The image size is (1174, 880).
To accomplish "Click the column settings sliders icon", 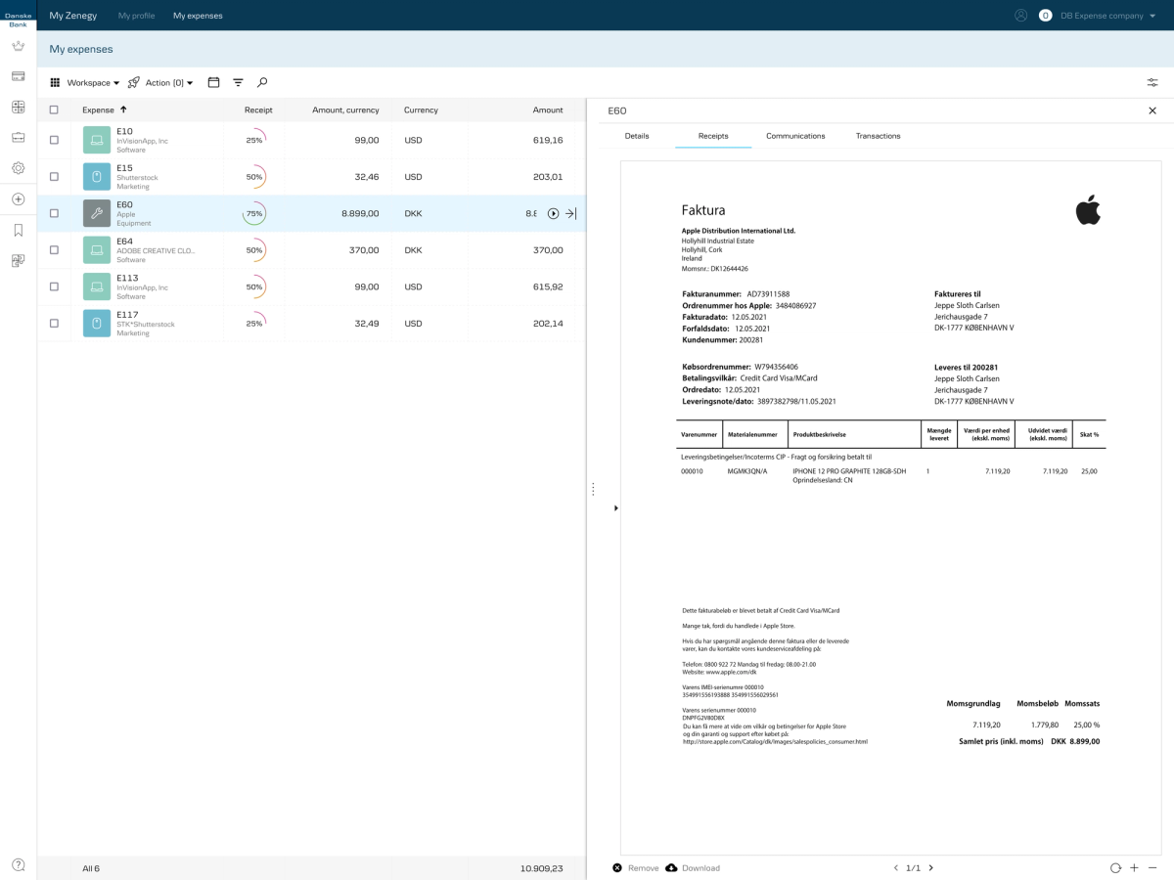I will (1152, 83).
